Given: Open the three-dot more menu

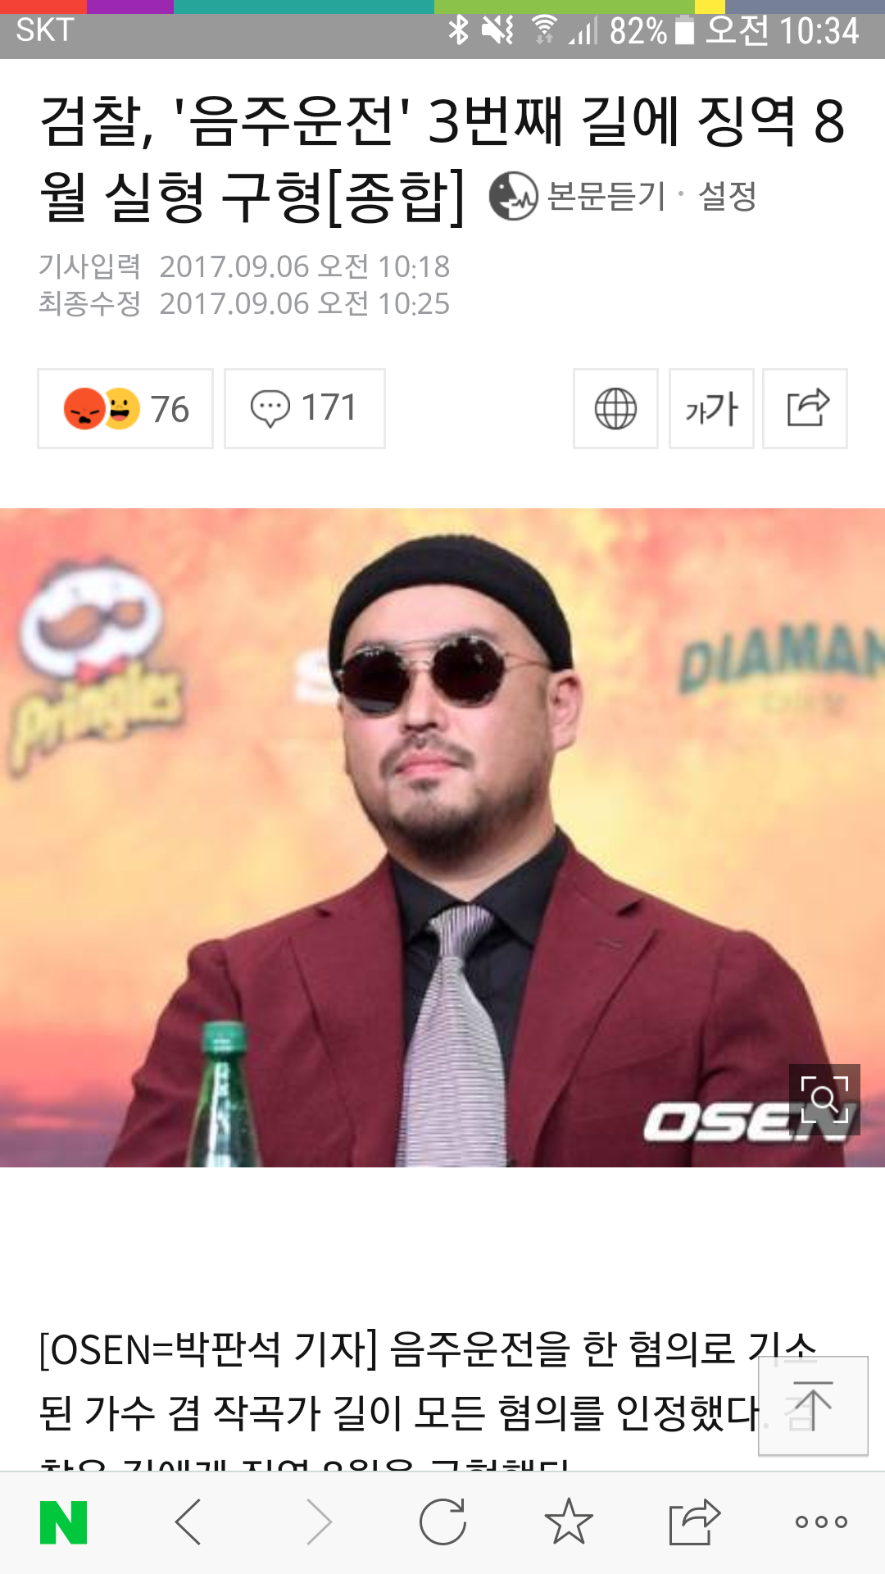Looking at the screenshot, I should (821, 1522).
